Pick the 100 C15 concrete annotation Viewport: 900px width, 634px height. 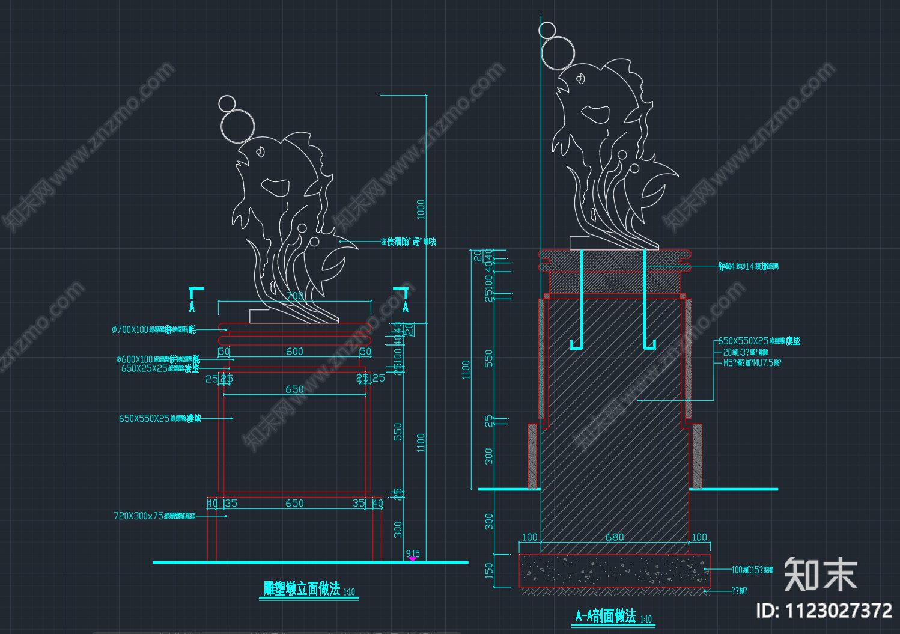[752, 569]
